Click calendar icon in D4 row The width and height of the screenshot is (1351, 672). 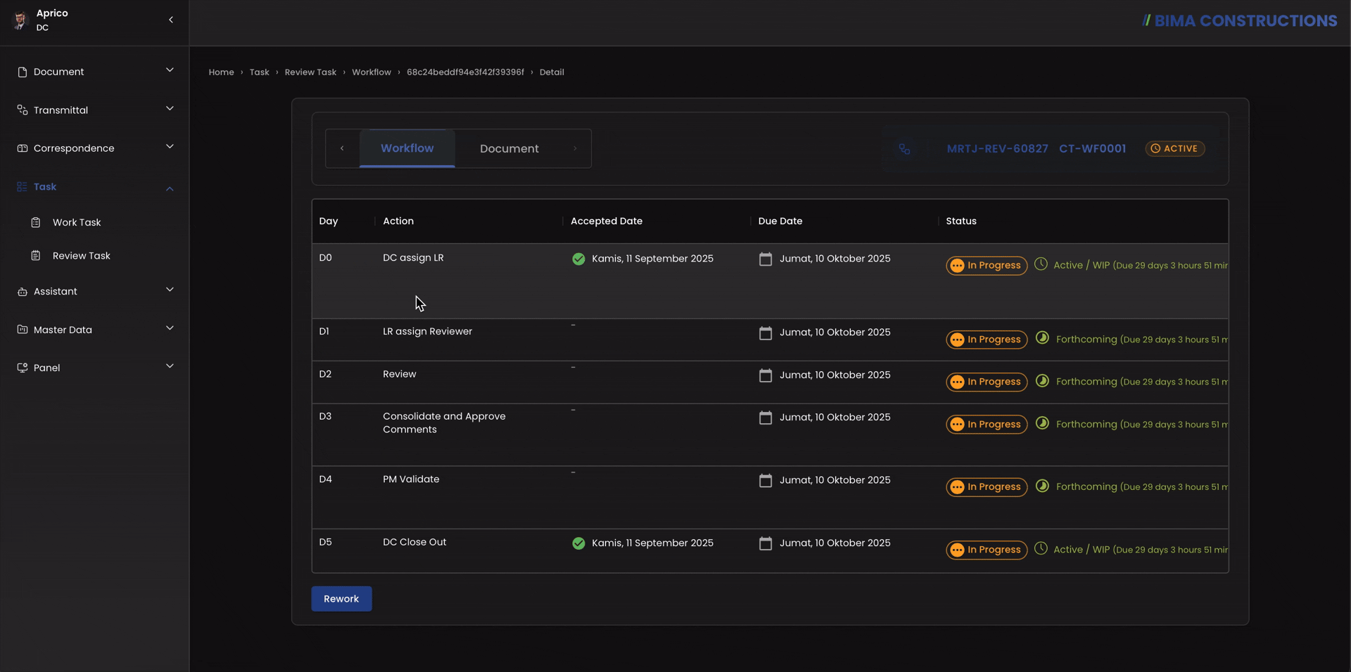coord(766,481)
